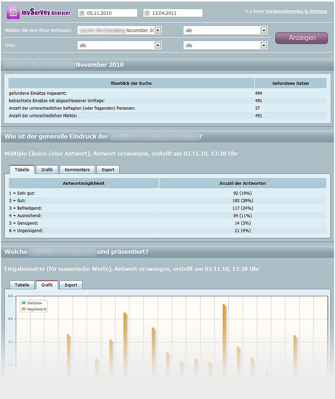335x399 pixels.
Task: Switch to Tabelle tab of the Eingabematrix question
Action: (x=22, y=285)
